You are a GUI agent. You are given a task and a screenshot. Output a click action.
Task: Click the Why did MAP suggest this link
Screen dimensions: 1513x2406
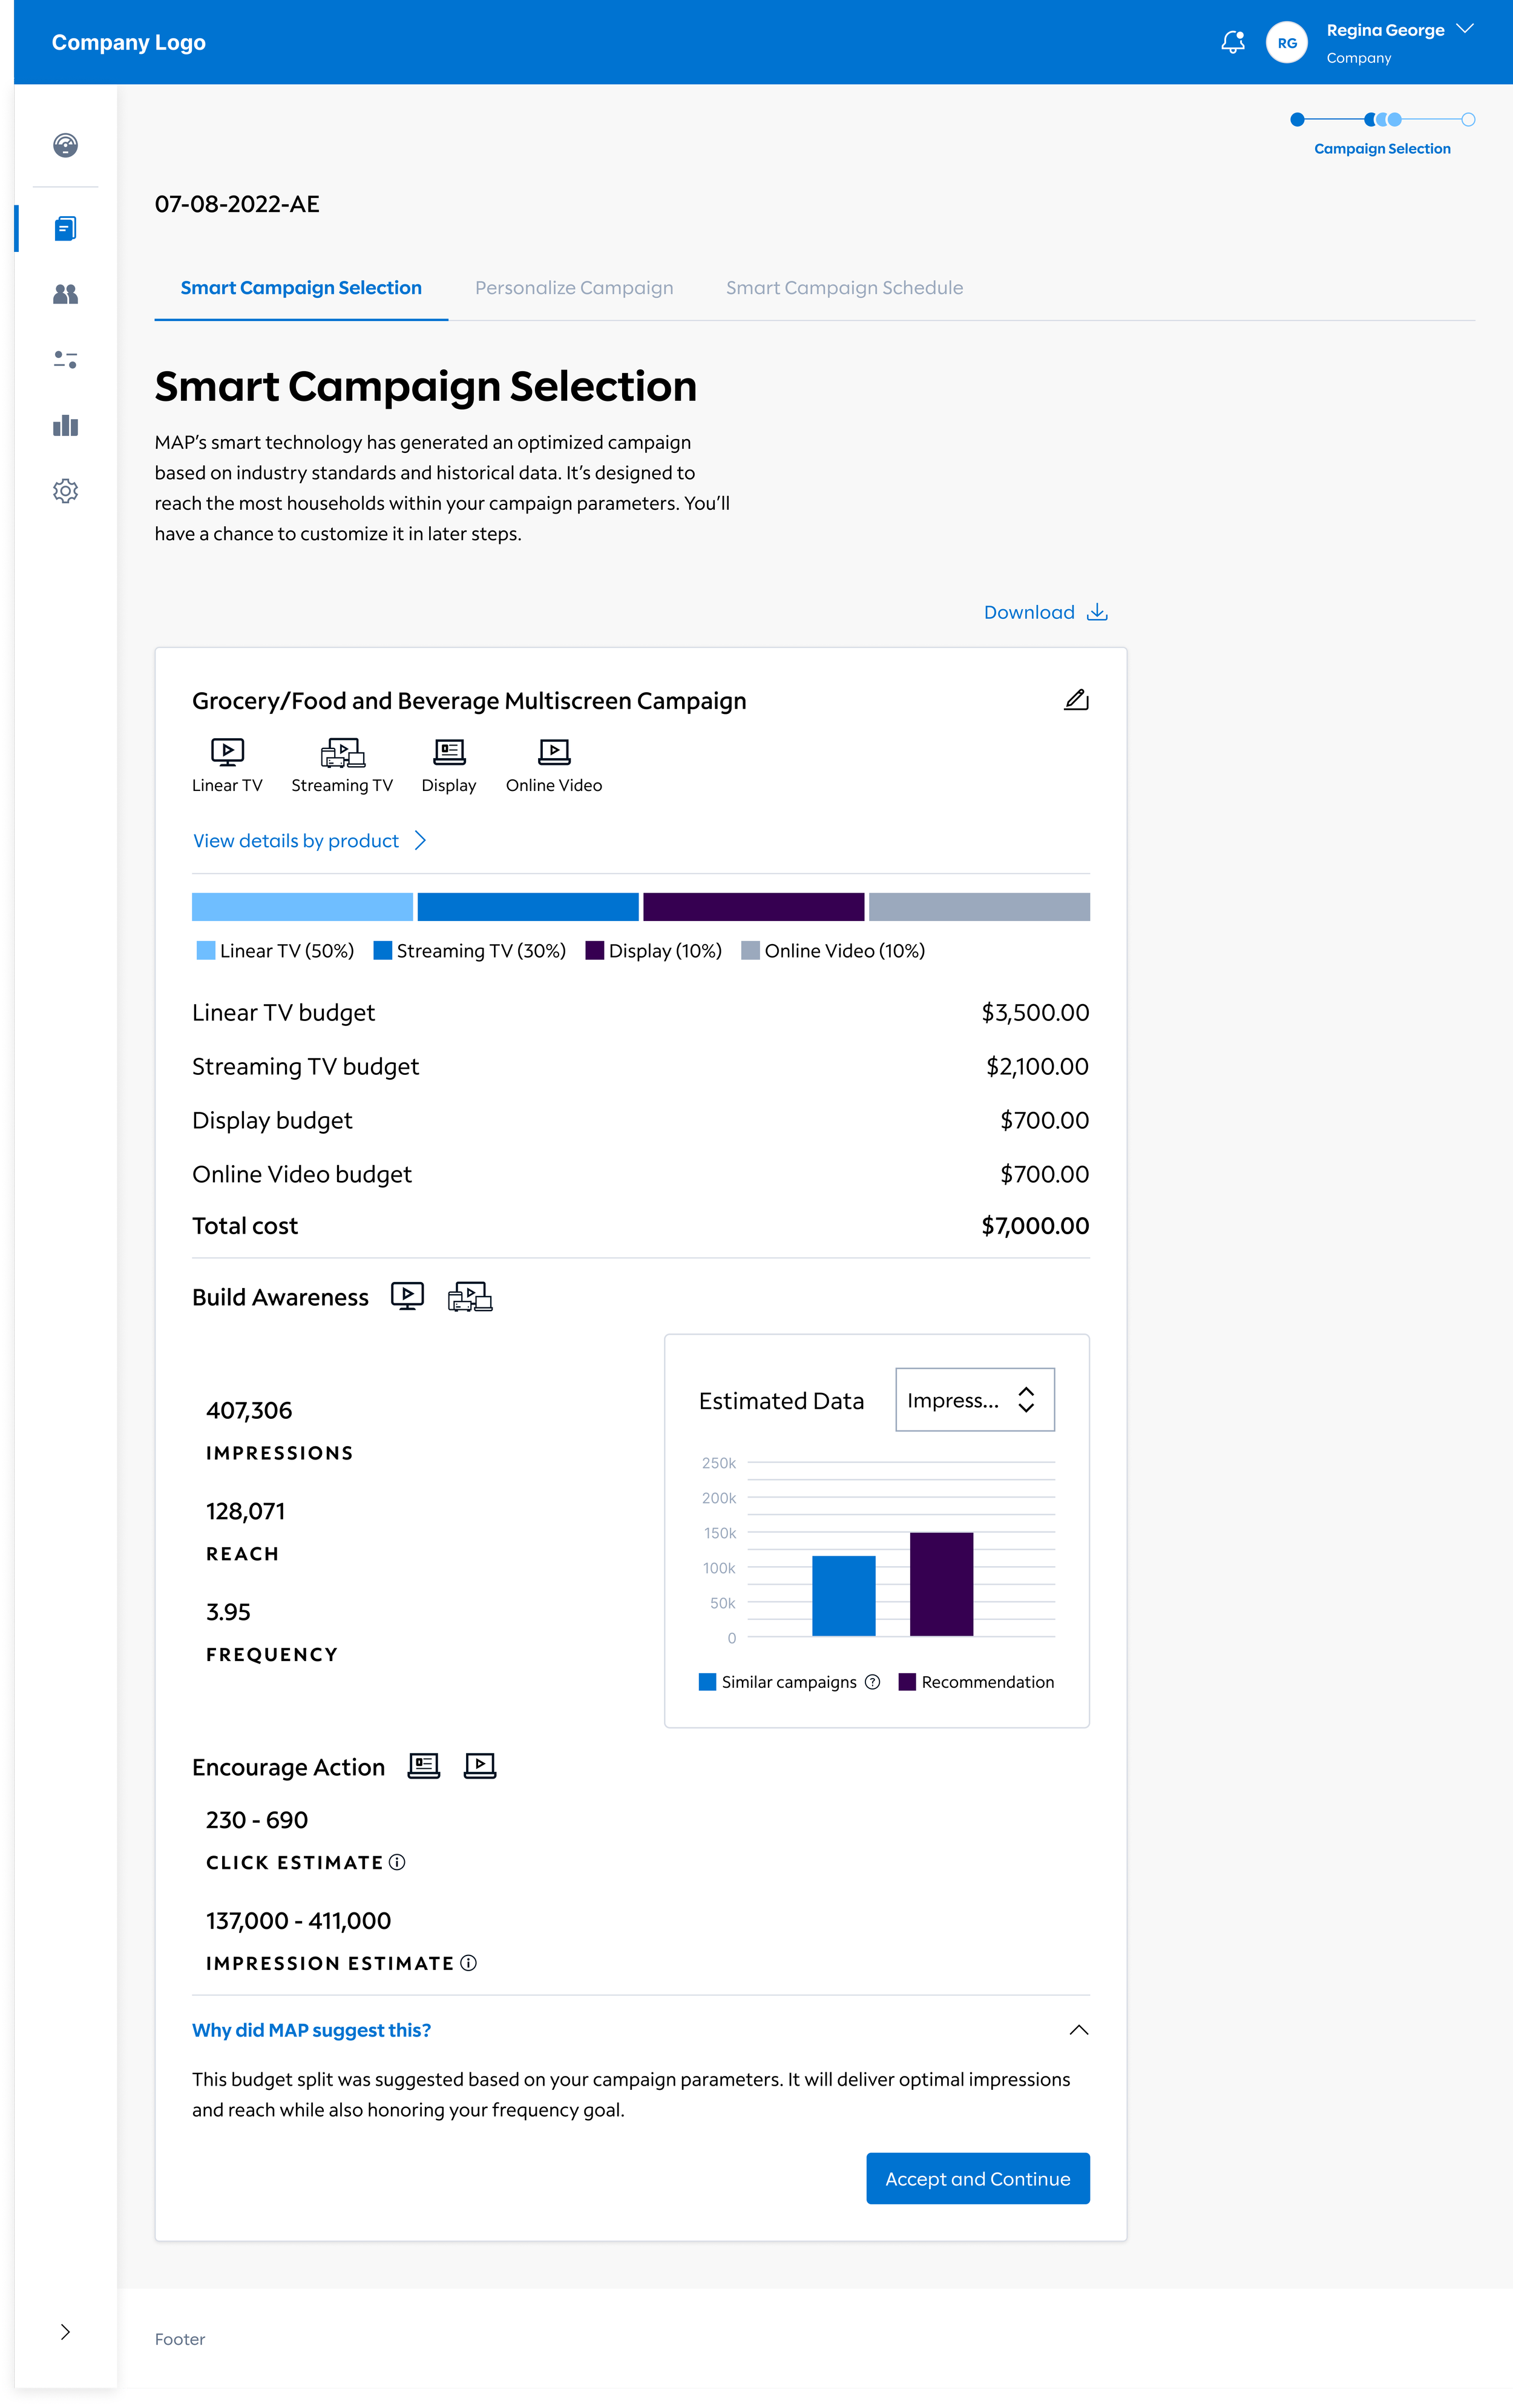coord(312,2031)
